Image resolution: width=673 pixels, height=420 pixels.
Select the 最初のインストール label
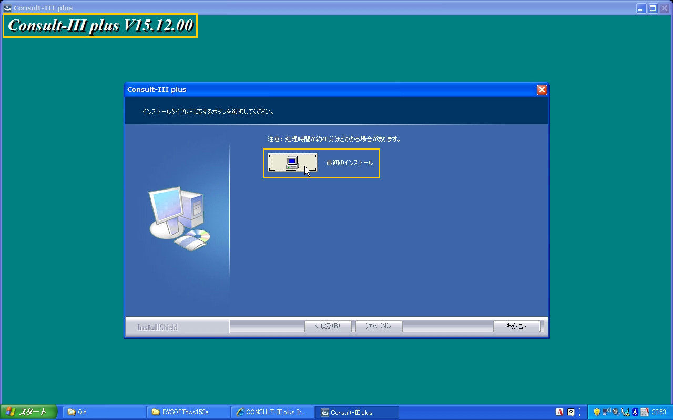click(x=350, y=163)
